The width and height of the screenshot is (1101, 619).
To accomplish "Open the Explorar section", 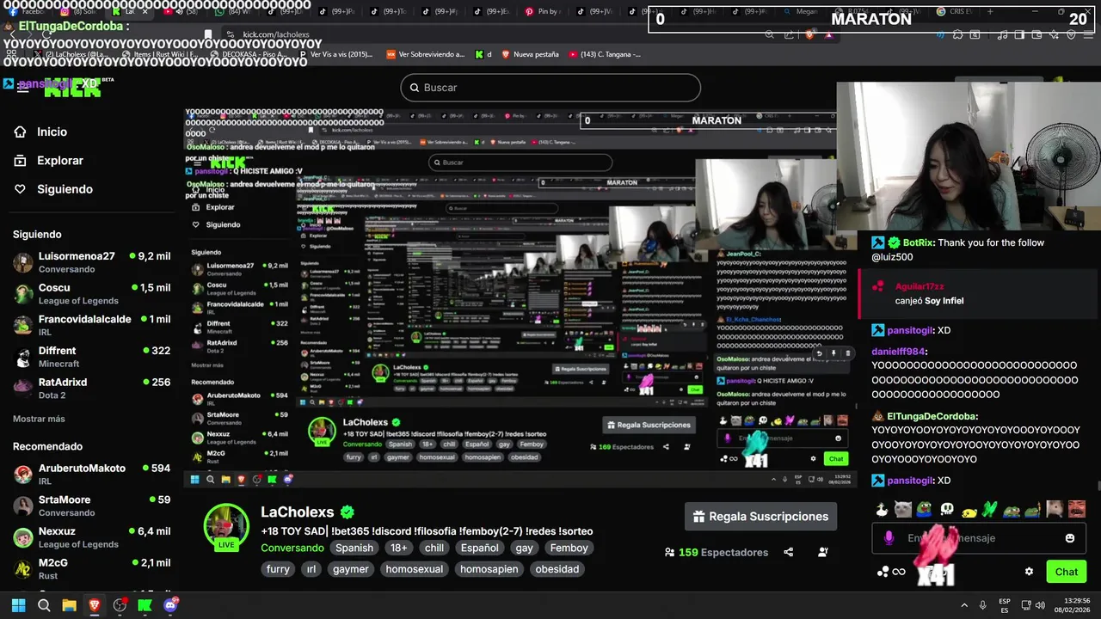I will [49, 161].
